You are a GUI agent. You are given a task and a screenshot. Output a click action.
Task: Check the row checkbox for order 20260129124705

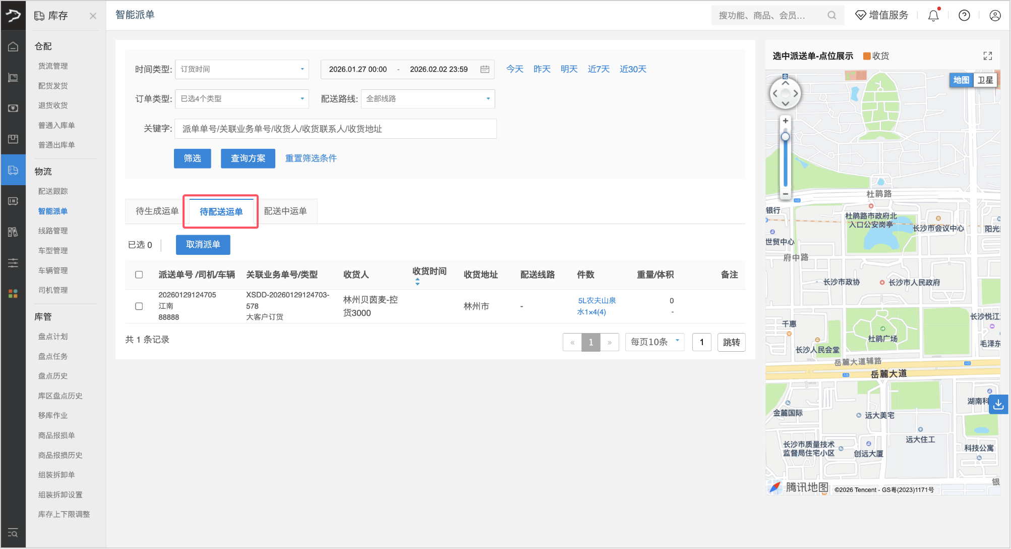click(139, 306)
